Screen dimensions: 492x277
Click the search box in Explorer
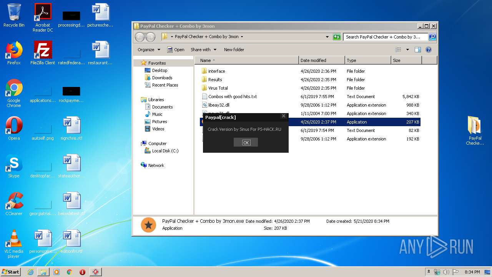point(386,37)
